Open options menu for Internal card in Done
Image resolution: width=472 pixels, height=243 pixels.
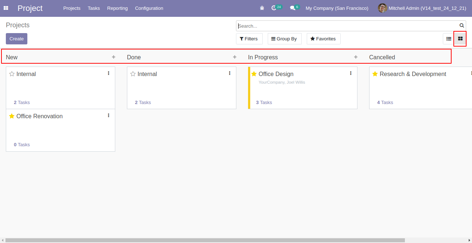coord(229,73)
